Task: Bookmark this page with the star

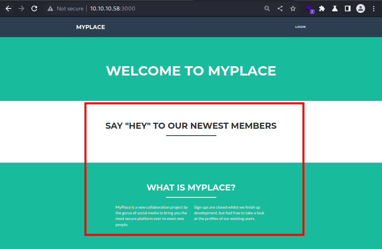Action: click(293, 8)
